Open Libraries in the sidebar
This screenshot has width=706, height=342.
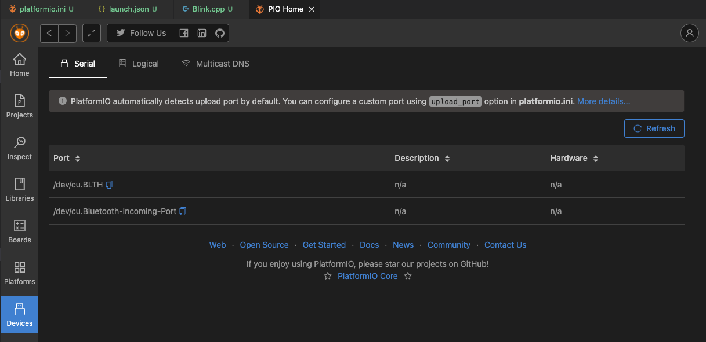click(20, 190)
